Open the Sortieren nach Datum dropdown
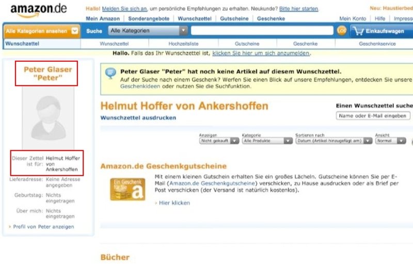The width and height of the screenshot is (413, 275). click(333, 141)
